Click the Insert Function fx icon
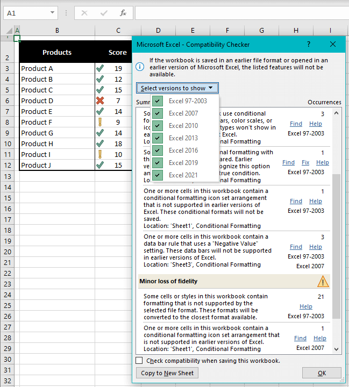 (x=123, y=12)
